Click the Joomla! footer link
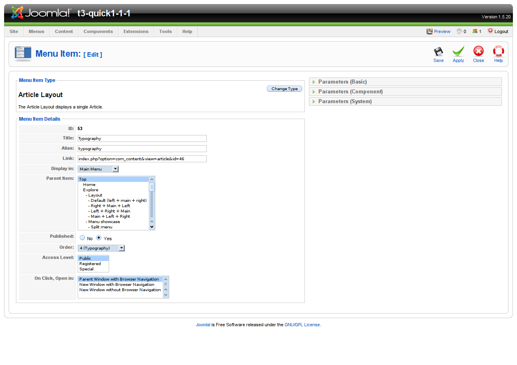The height and width of the screenshot is (365, 517). (x=203, y=325)
